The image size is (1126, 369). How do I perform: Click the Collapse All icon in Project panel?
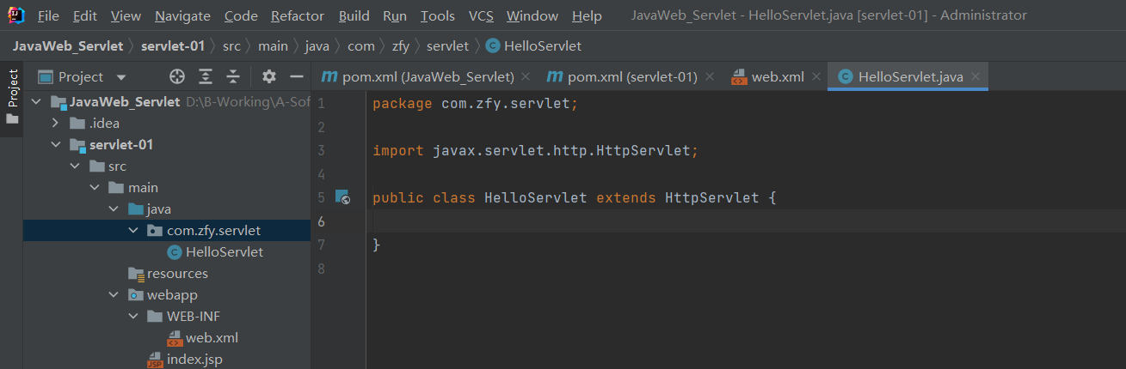click(x=233, y=77)
